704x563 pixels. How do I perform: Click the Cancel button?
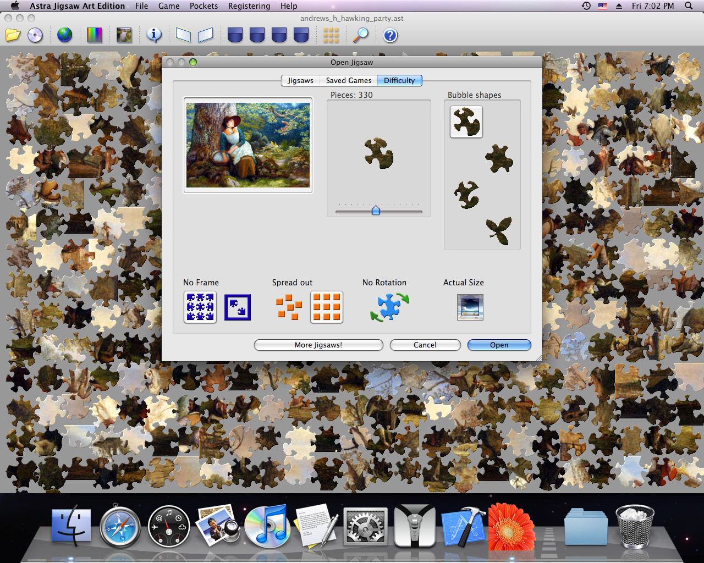coord(425,345)
